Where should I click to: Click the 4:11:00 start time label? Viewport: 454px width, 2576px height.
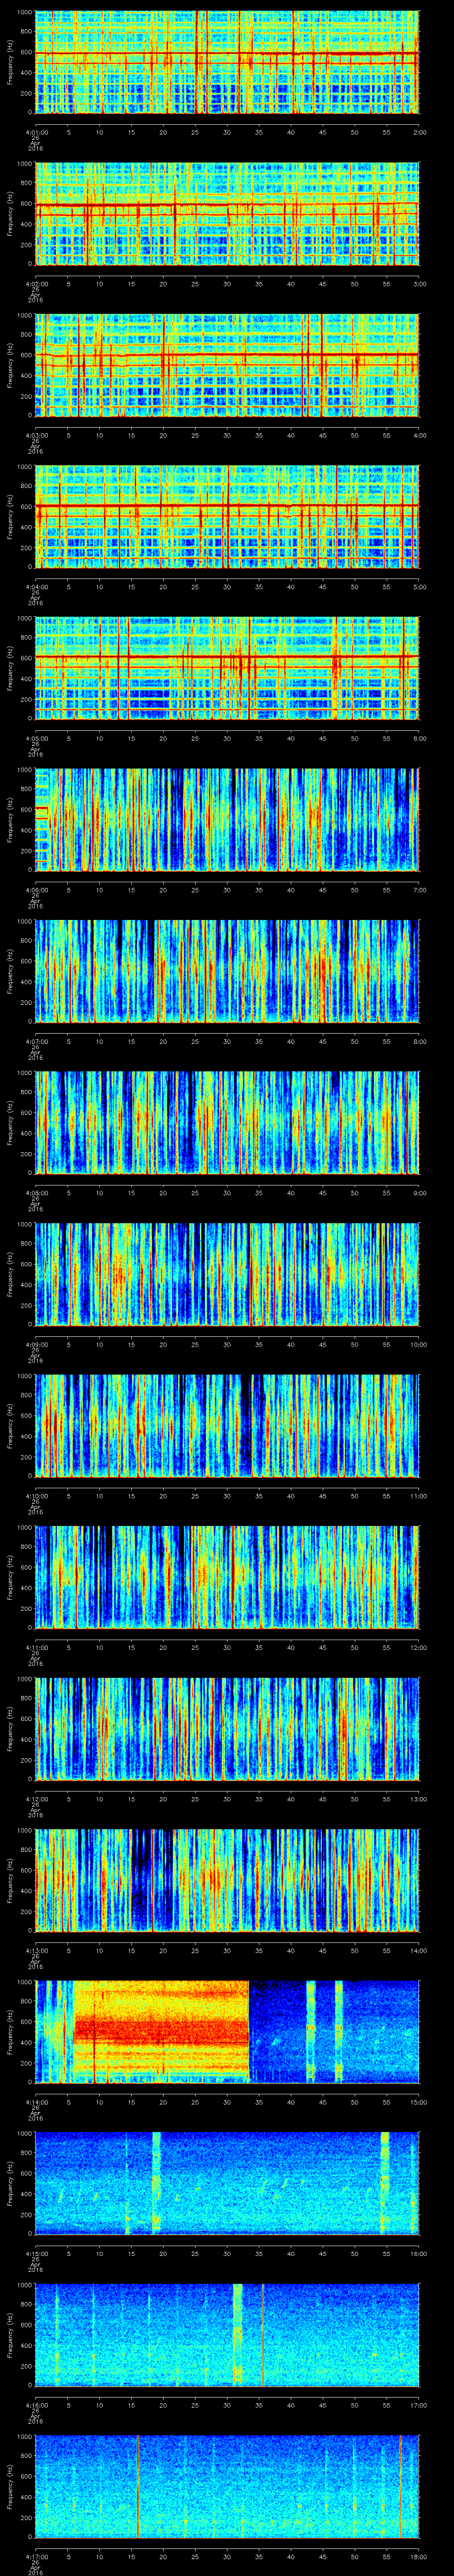[36, 1647]
